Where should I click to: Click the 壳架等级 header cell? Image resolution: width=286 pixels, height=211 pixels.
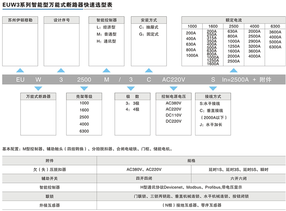coord(84,96)
